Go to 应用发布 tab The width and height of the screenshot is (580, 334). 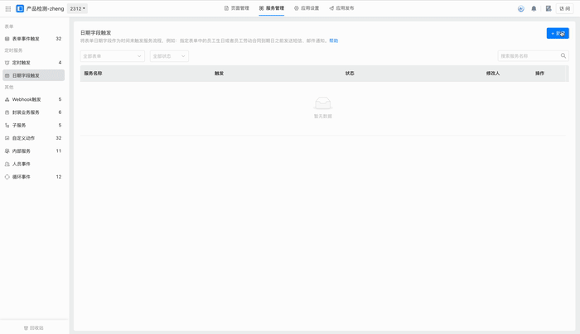pos(341,8)
